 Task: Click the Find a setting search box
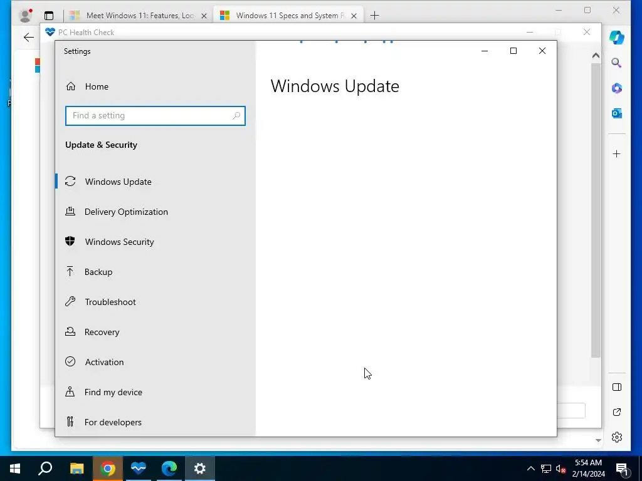tap(155, 116)
